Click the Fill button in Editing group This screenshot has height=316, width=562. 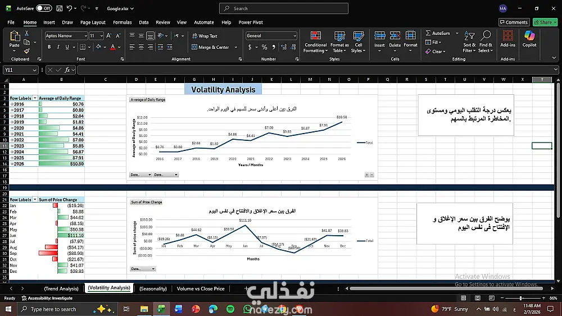433,42
